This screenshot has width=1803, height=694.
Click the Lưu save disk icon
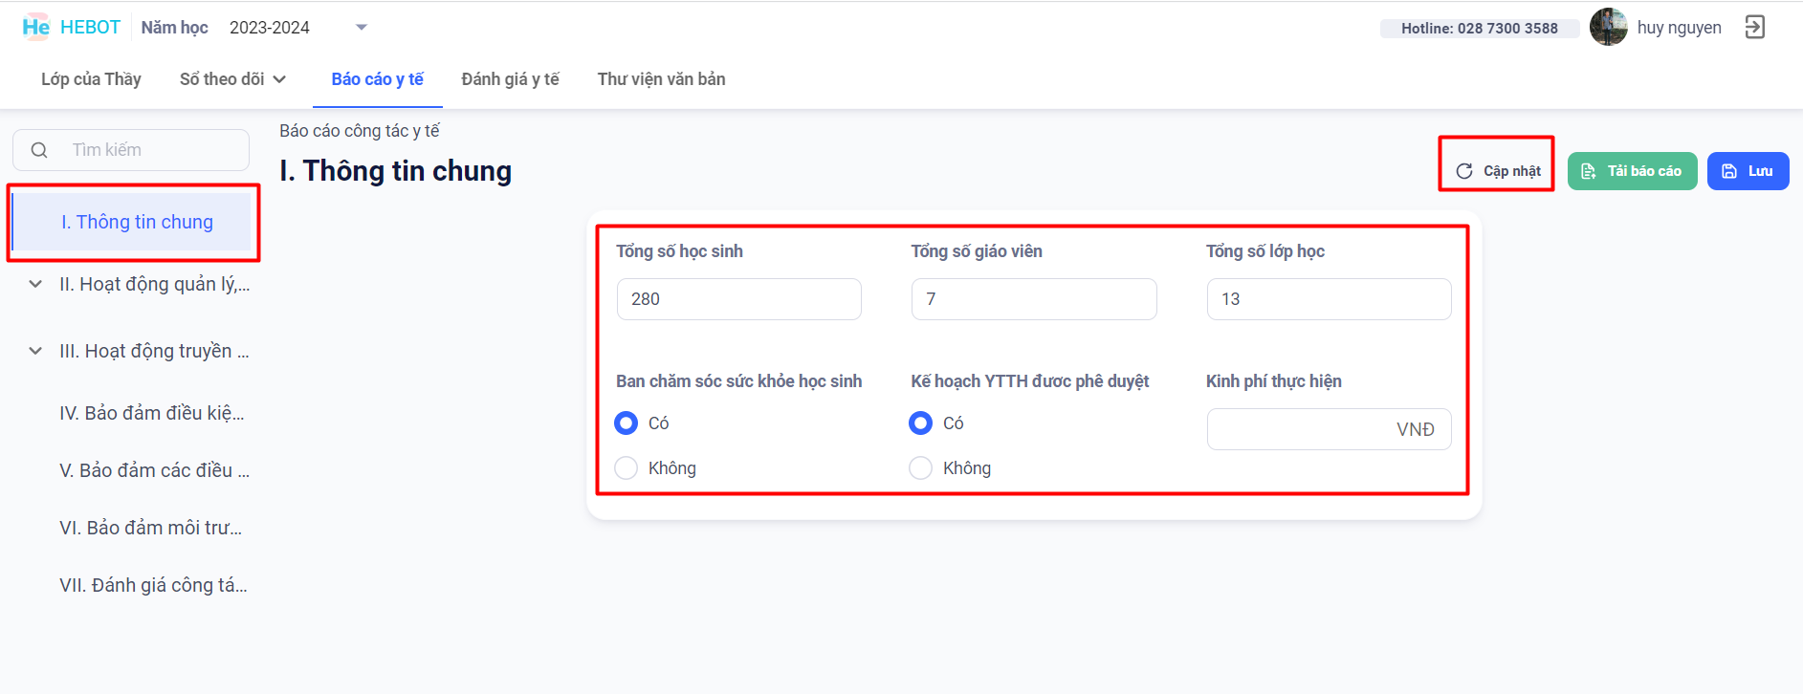coord(1729,171)
